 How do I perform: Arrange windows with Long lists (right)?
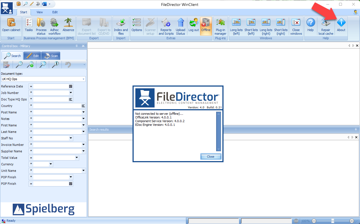[x=266, y=26]
